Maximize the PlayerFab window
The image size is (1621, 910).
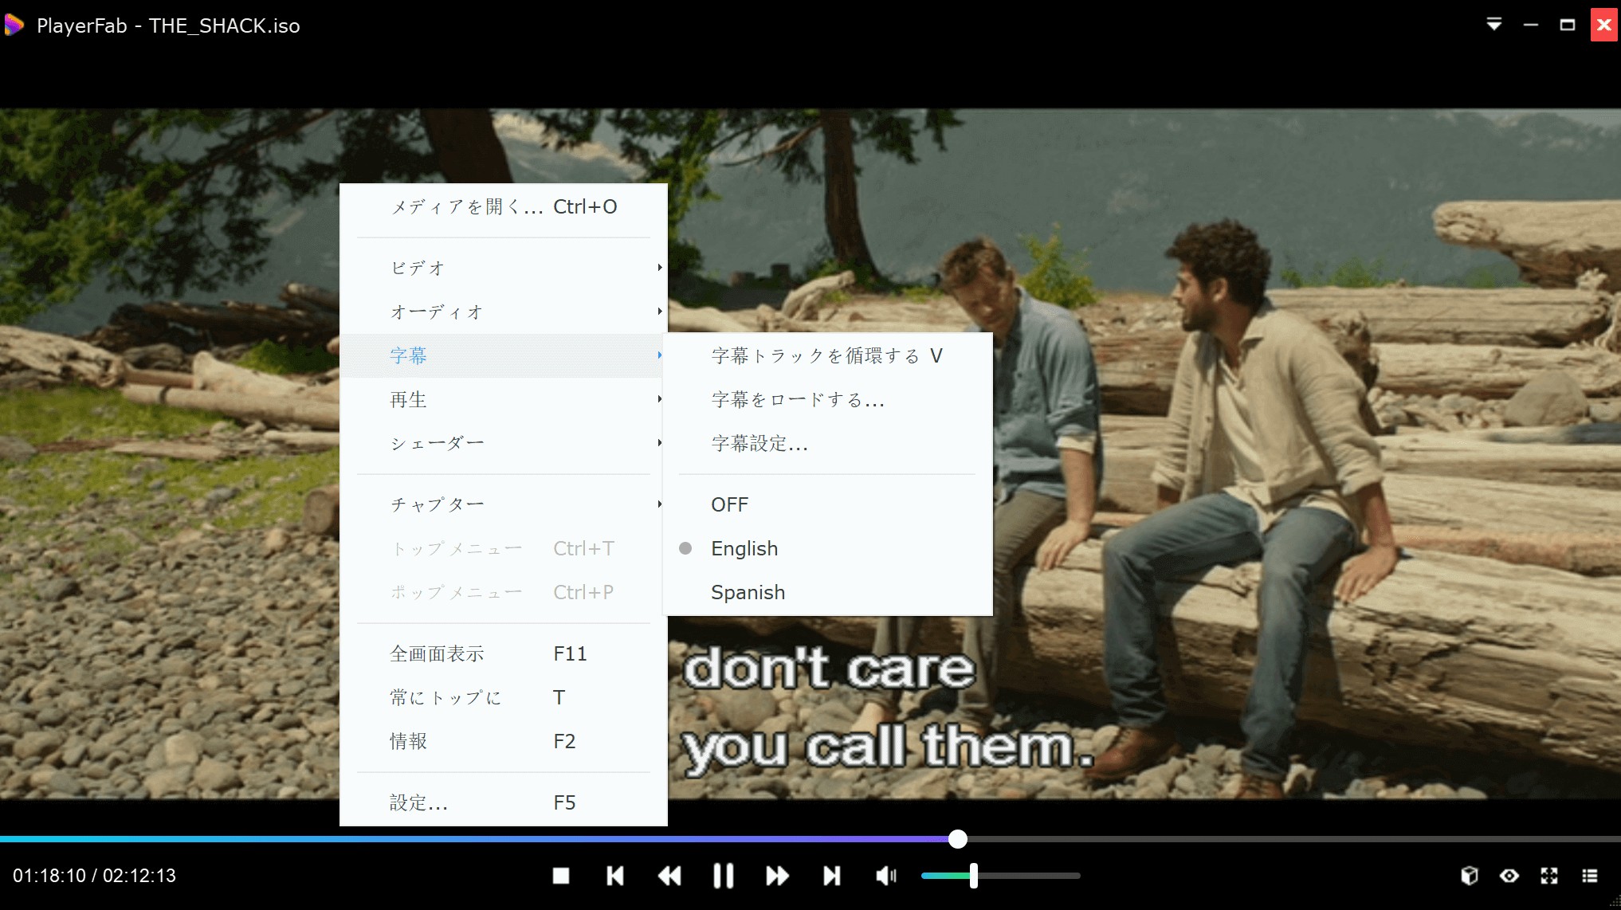pyautogui.click(x=1568, y=25)
